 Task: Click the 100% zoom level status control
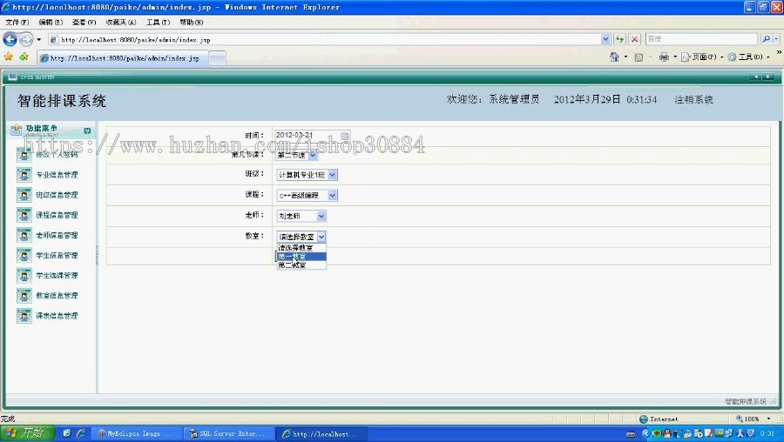pos(748,419)
